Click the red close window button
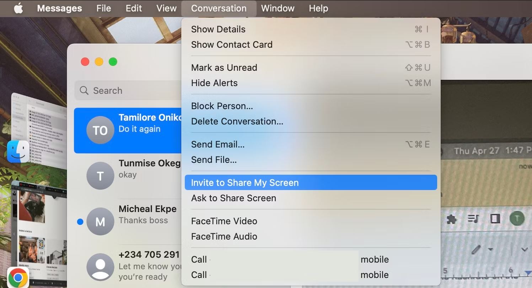Viewport: 532px width, 288px height. (x=85, y=62)
